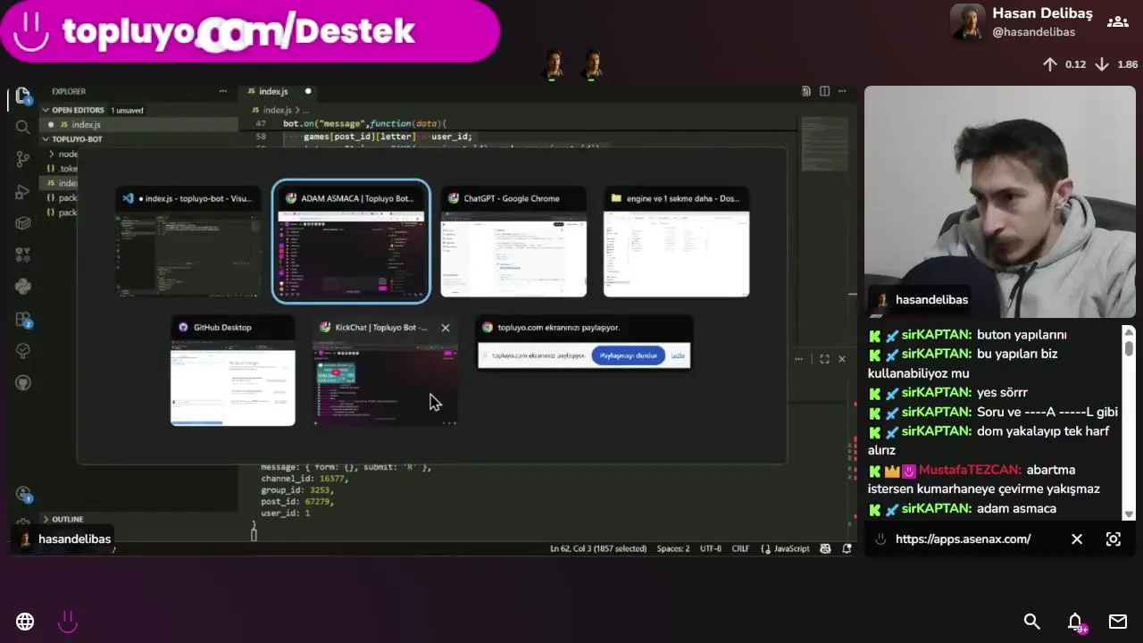Click CRLF line ending in status bar
This screenshot has width=1143, height=643.
741,548
